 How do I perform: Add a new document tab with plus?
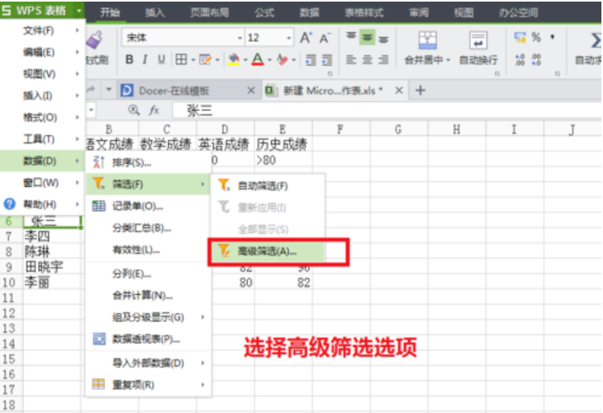420,91
